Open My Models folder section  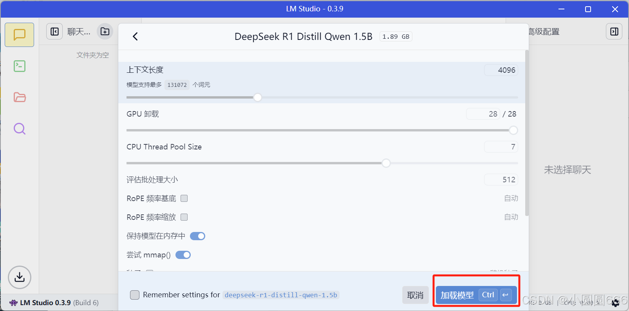click(x=20, y=97)
